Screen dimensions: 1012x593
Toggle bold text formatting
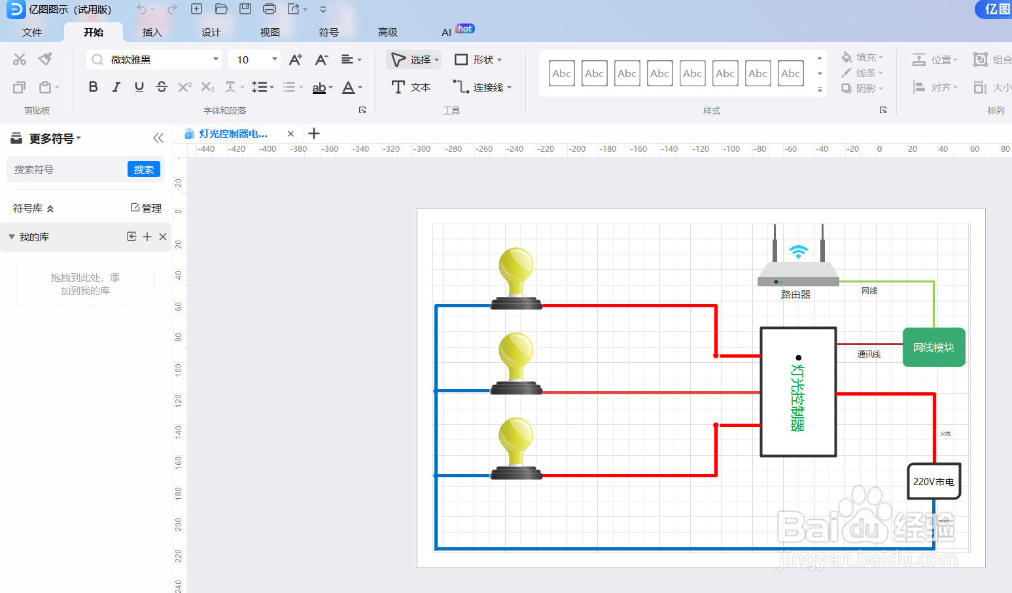94,87
